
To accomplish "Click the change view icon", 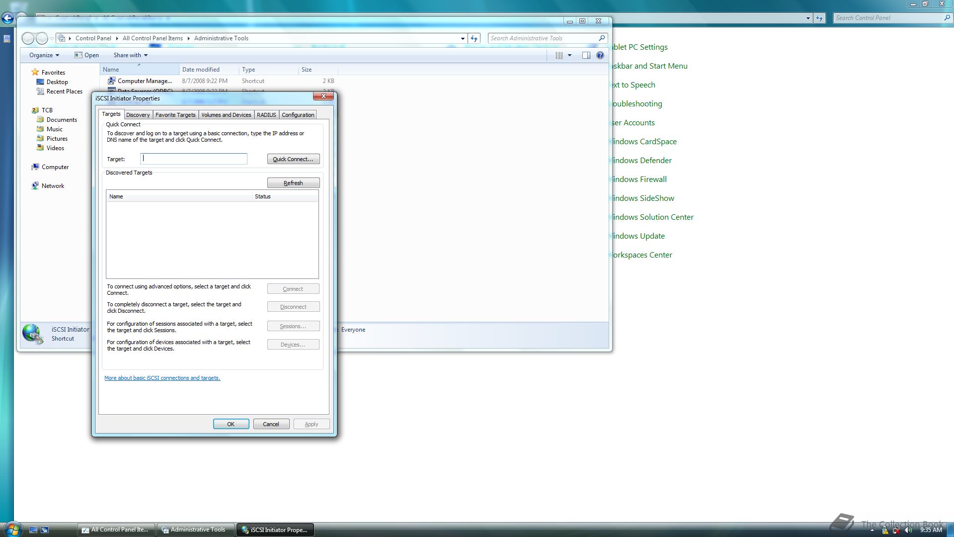I will (559, 55).
